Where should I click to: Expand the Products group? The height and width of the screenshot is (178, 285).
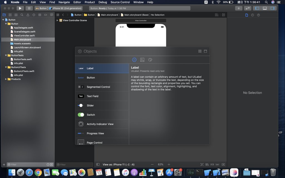point(6,79)
